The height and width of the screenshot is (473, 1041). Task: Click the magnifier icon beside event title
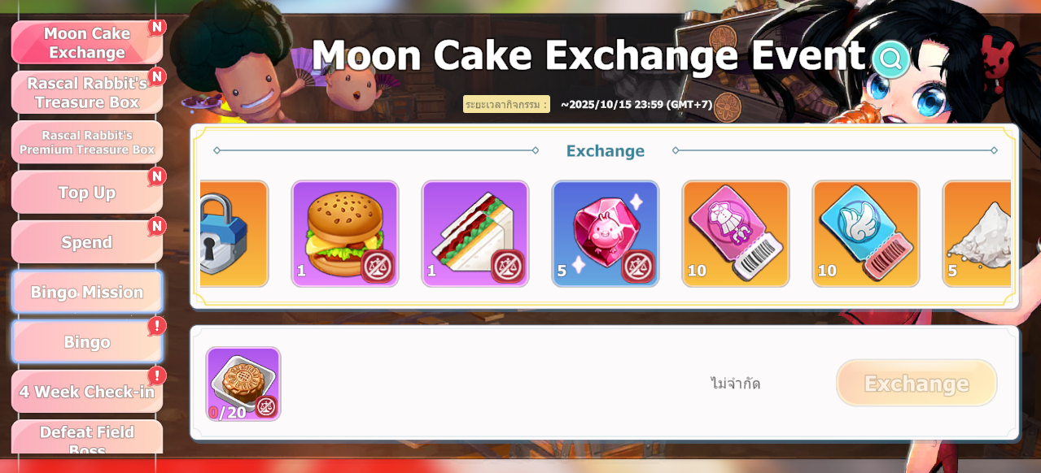(890, 59)
